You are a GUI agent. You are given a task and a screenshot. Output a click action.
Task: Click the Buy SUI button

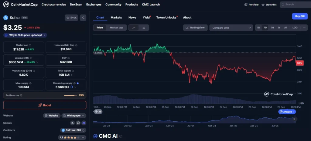pos(300,16)
